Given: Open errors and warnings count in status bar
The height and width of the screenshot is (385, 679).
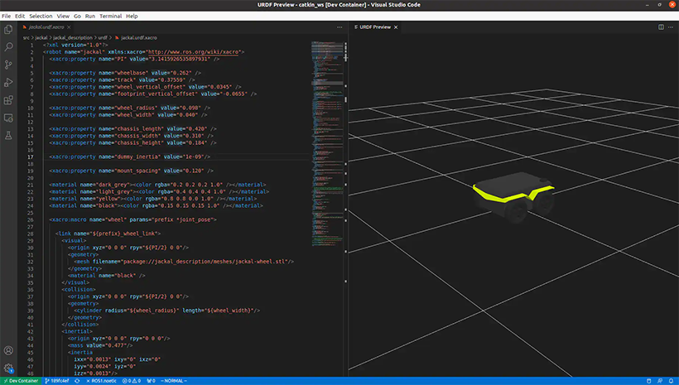Looking at the screenshot, I should click(x=131, y=381).
